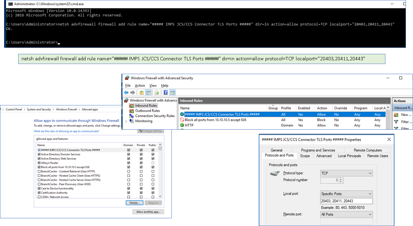Open the Action menu in Firewall window
Screen dimensions: 413x226
pyautogui.click(x=140, y=86)
